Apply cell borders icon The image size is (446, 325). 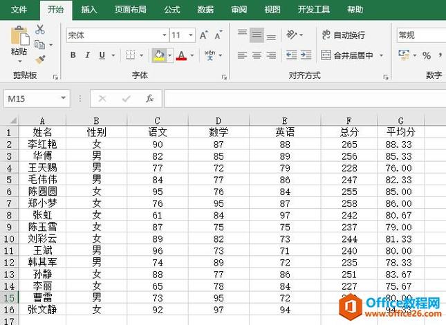point(130,55)
